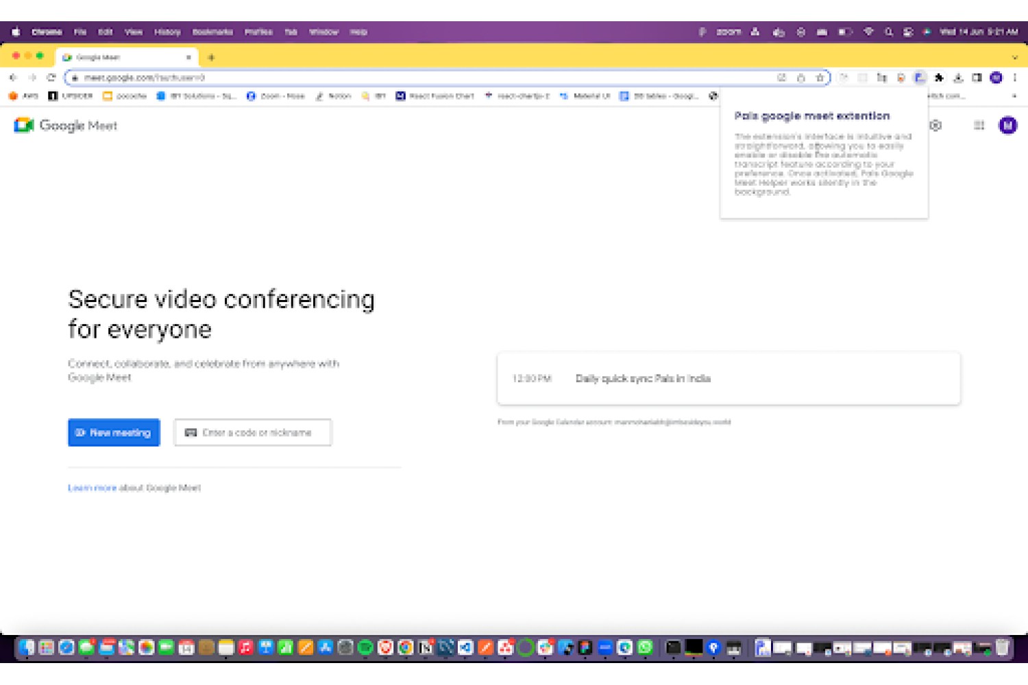The image size is (1028, 685).
Task: Open the AWS bookmark
Action: (x=24, y=96)
